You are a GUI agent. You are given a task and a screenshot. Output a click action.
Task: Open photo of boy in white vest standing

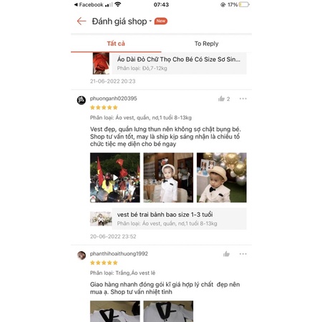click(x=168, y=177)
